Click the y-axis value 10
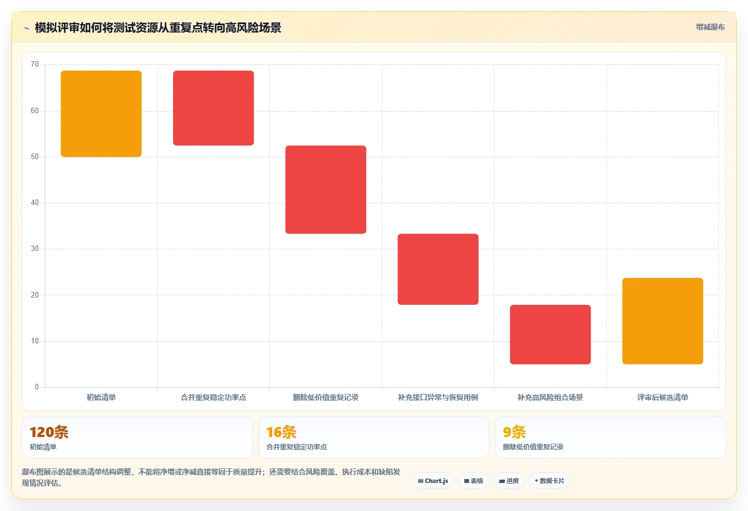The height and width of the screenshot is (511, 748). [35, 341]
